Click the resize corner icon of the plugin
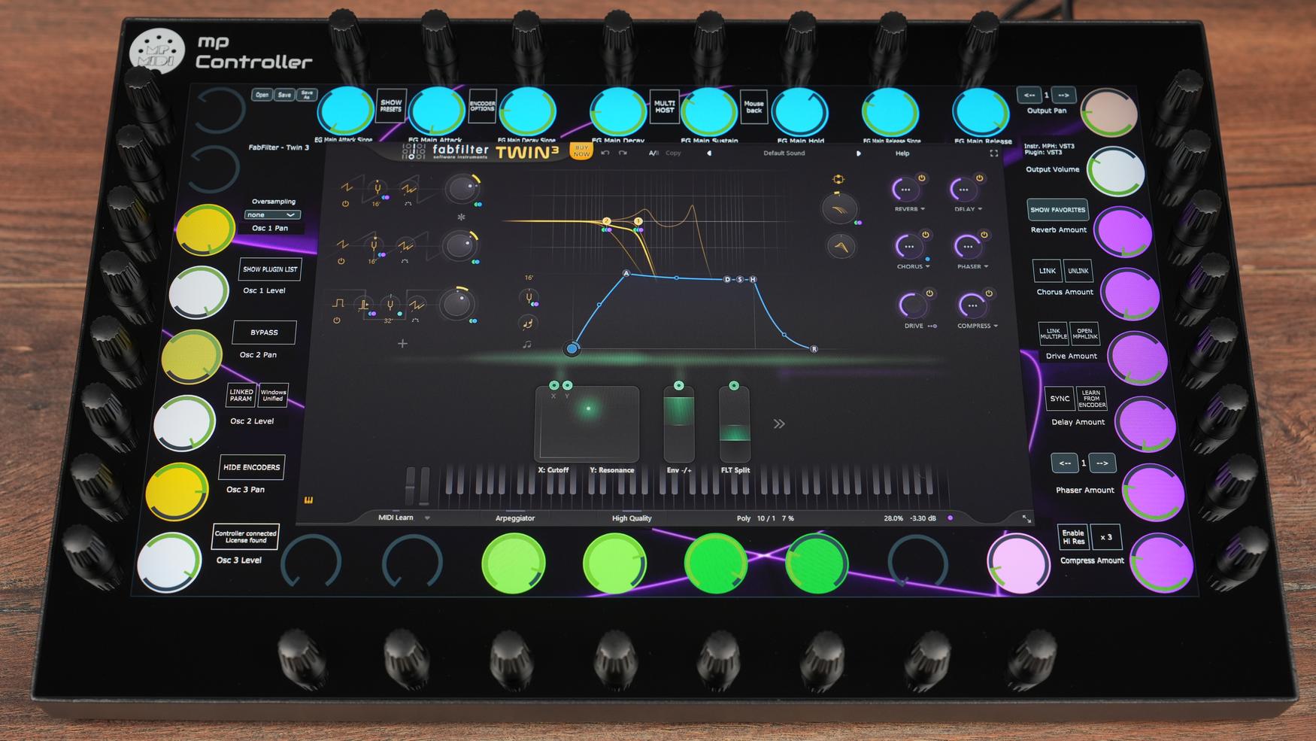 click(1026, 518)
